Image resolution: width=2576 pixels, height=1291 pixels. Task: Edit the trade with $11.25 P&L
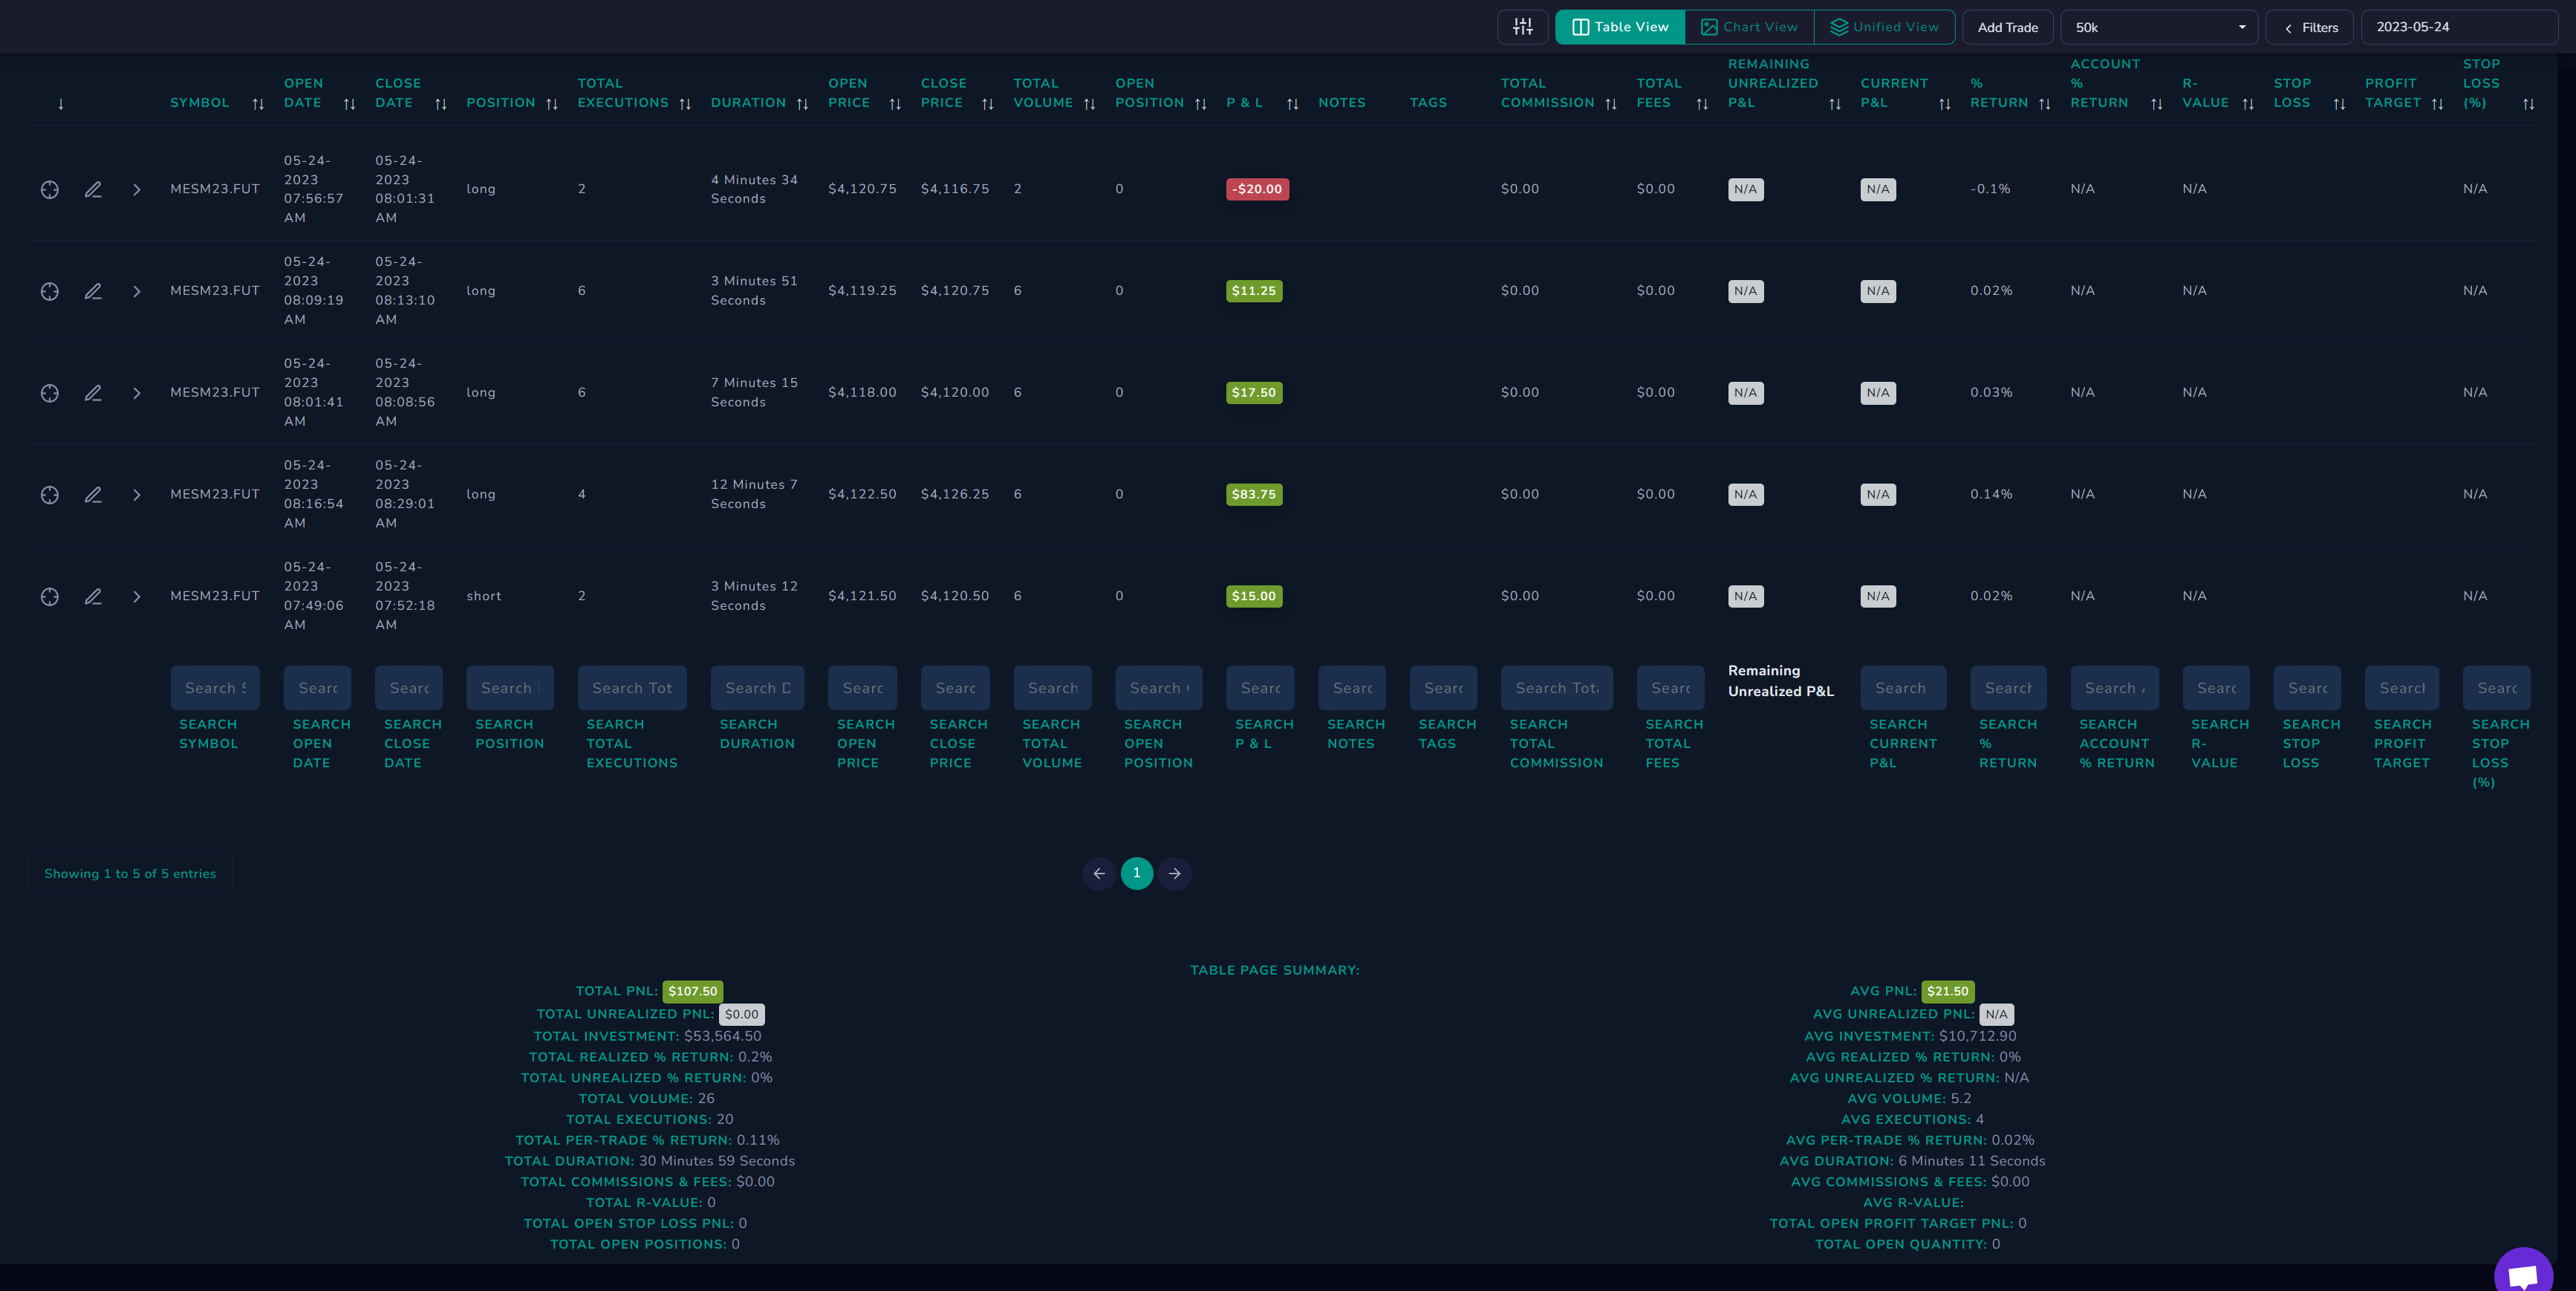tap(93, 292)
